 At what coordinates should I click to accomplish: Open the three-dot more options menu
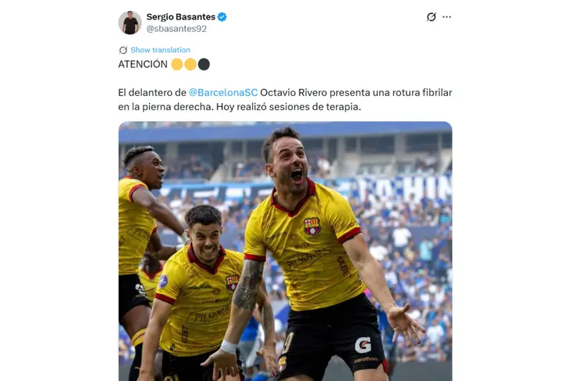(x=446, y=17)
